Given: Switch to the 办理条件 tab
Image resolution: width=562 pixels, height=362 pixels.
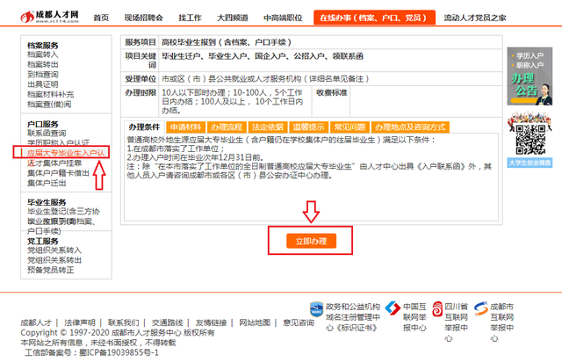Looking at the screenshot, I should click(144, 127).
